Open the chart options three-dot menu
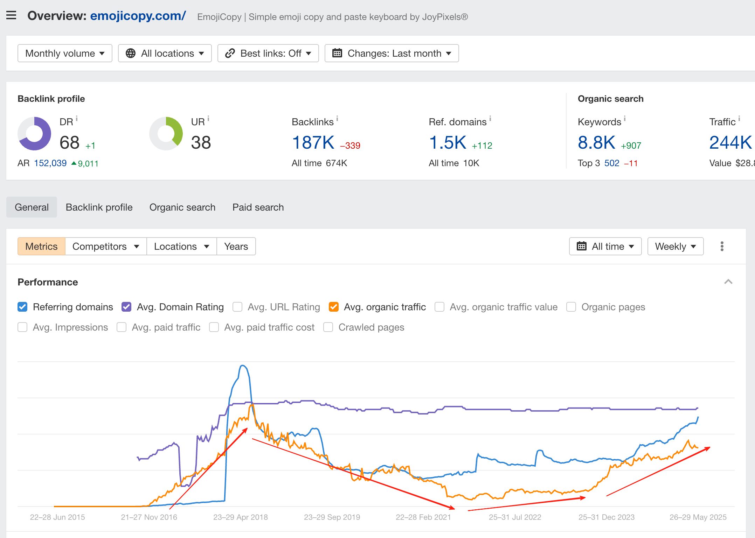The width and height of the screenshot is (755, 538). click(x=722, y=246)
